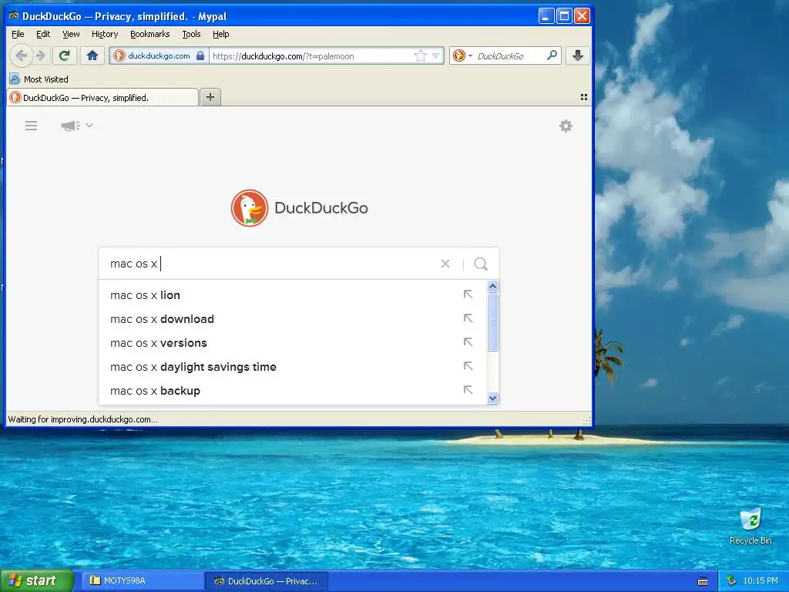Click the DuckDuckGo Mypal taskbar button
789x592 pixels.
267,581
